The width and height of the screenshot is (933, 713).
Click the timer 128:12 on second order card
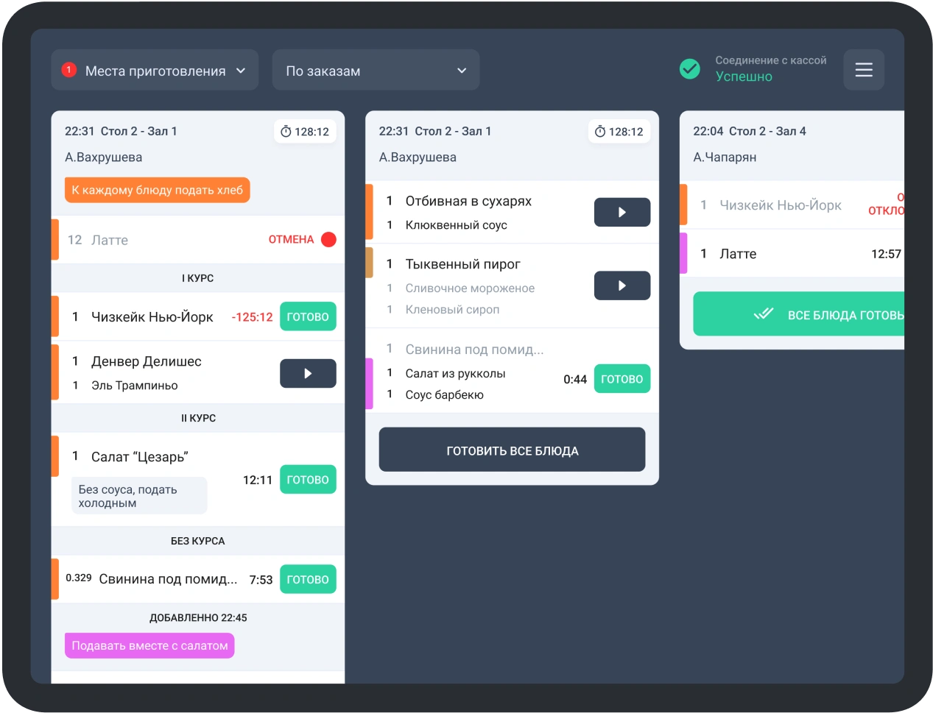coord(619,132)
